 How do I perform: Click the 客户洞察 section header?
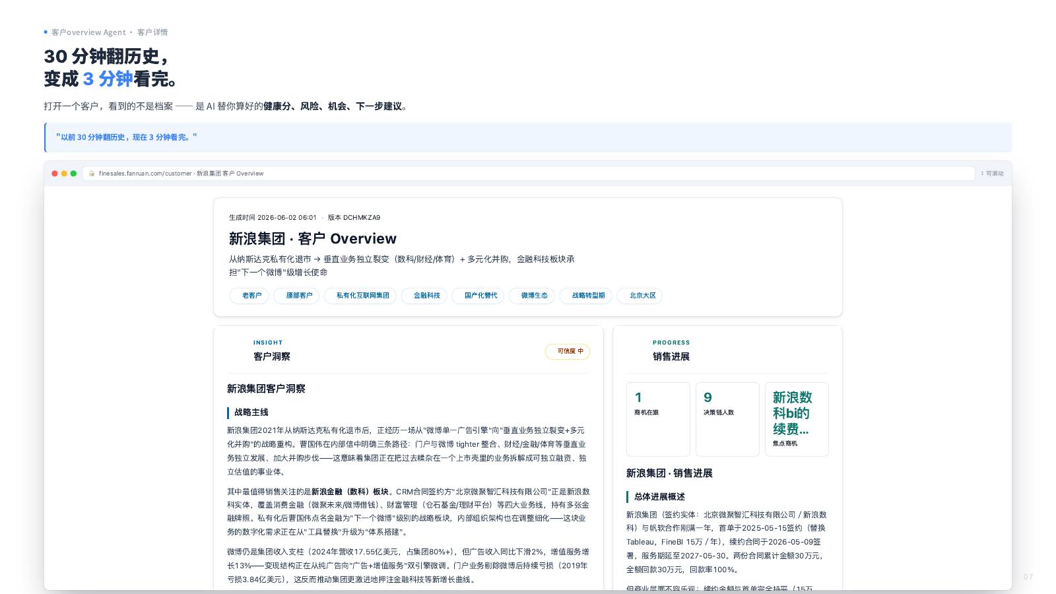coord(272,356)
